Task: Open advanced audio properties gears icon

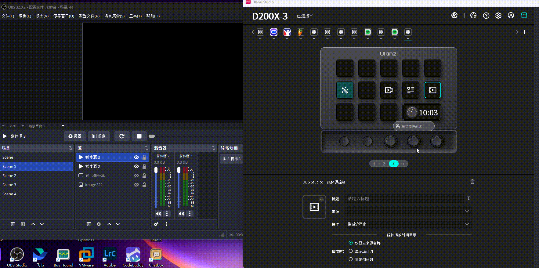Action: click(x=156, y=224)
